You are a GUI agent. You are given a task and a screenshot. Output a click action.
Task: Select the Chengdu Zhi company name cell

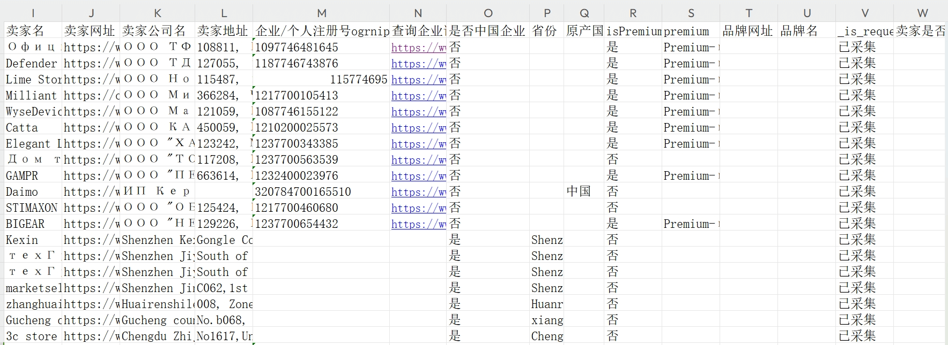coord(158,336)
